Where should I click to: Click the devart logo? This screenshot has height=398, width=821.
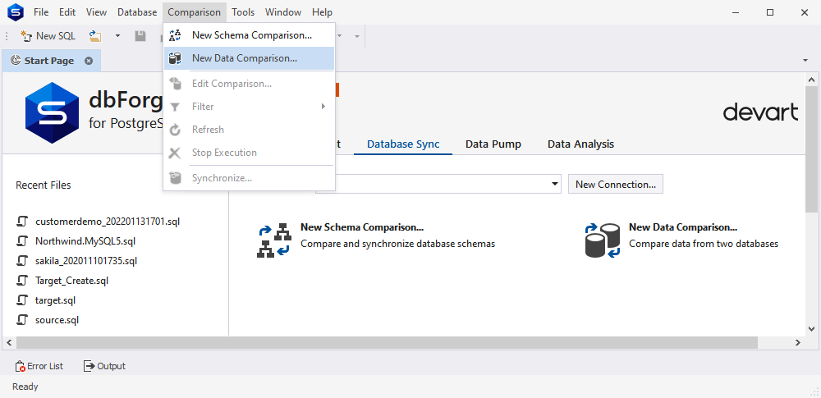click(761, 112)
